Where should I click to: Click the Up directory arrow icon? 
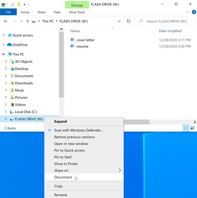coord(28,21)
